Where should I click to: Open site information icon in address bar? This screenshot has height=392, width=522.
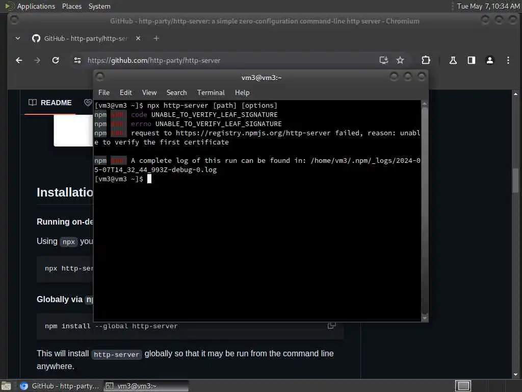[x=77, y=60]
